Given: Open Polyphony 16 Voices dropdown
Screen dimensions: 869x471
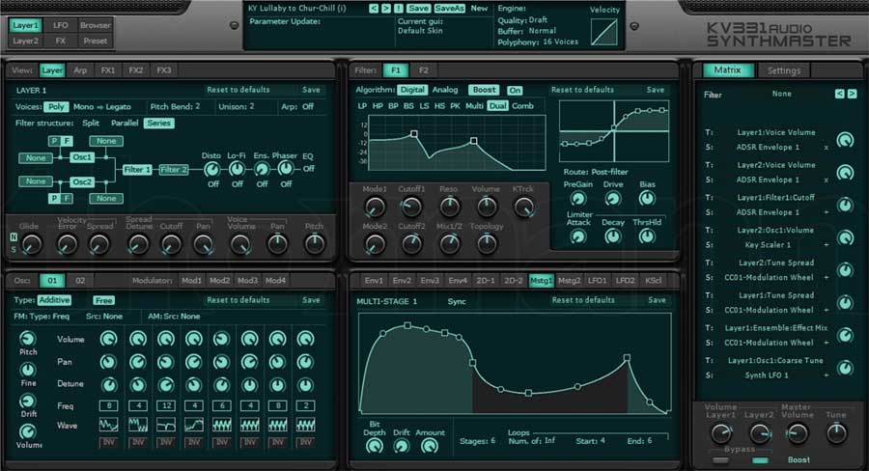Looking at the screenshot, I should point(560,42).
